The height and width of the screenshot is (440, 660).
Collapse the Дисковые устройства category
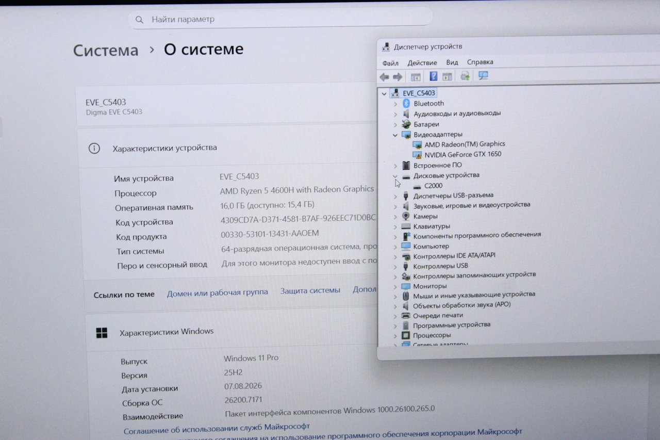[x=395, y=176]
